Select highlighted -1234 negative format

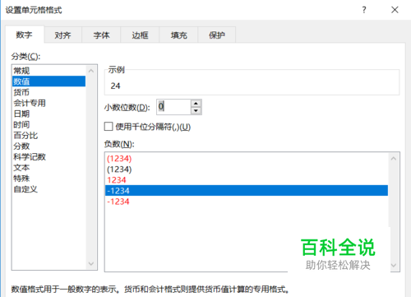click(x=247, y=191)
